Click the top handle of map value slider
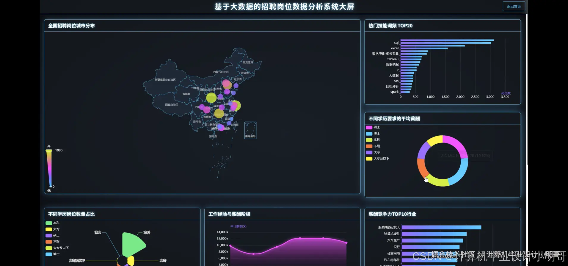 [x=49, y=151]
